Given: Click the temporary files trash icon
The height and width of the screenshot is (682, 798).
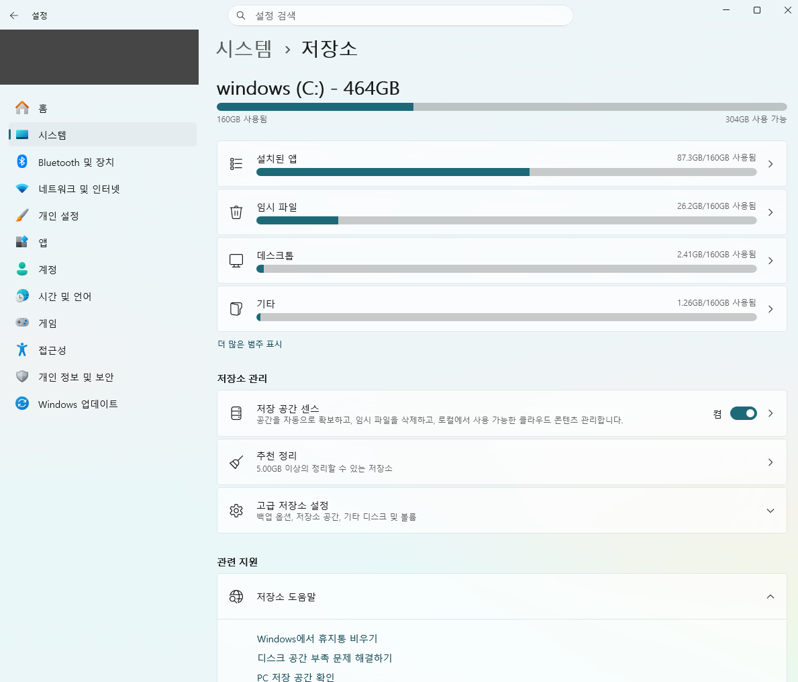Looking at the screenshot, I should coord(236,212).
